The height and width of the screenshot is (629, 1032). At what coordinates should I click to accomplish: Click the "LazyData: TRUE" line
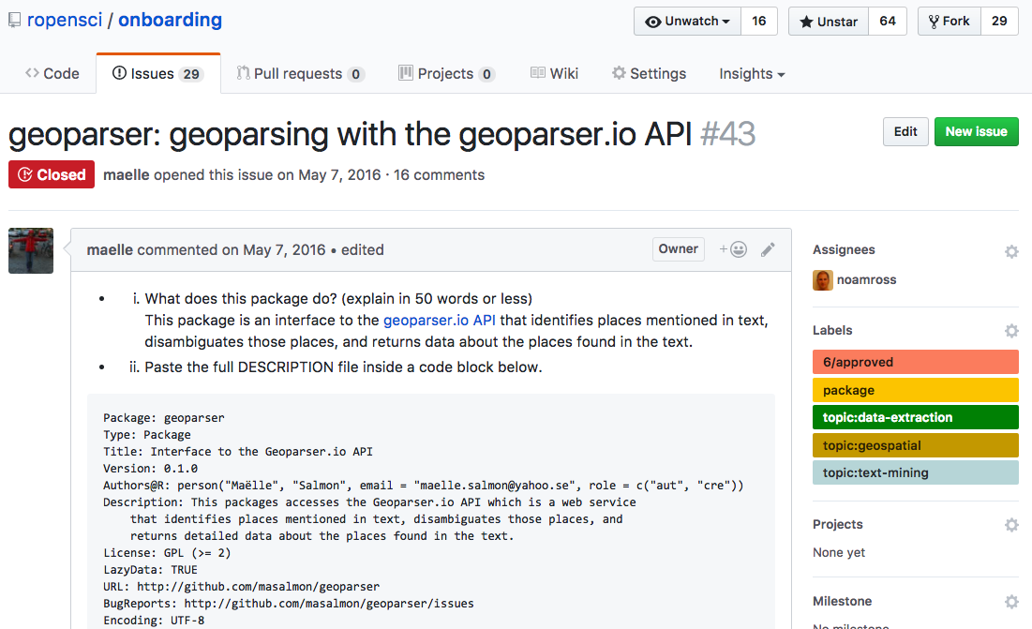pyautogui.click(x=150, y=570)
